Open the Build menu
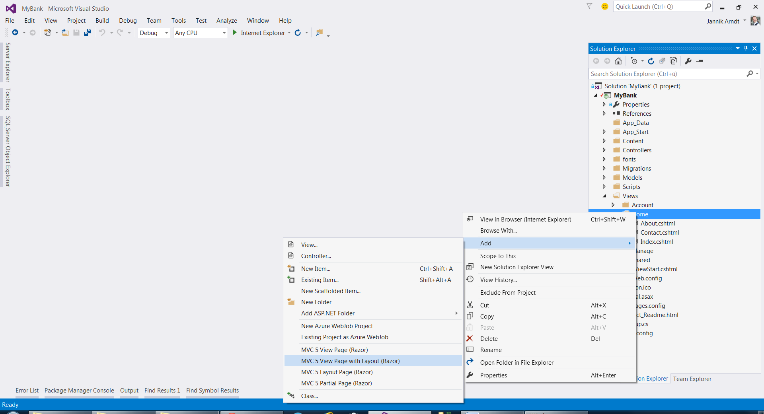The width and height of the screenshot is (764, 414). pos(102,20)
